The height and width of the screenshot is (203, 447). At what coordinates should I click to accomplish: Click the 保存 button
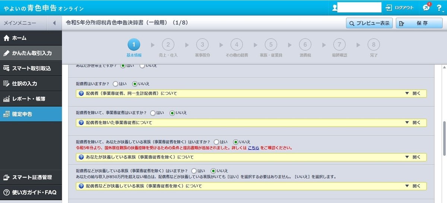pos(419,23)
